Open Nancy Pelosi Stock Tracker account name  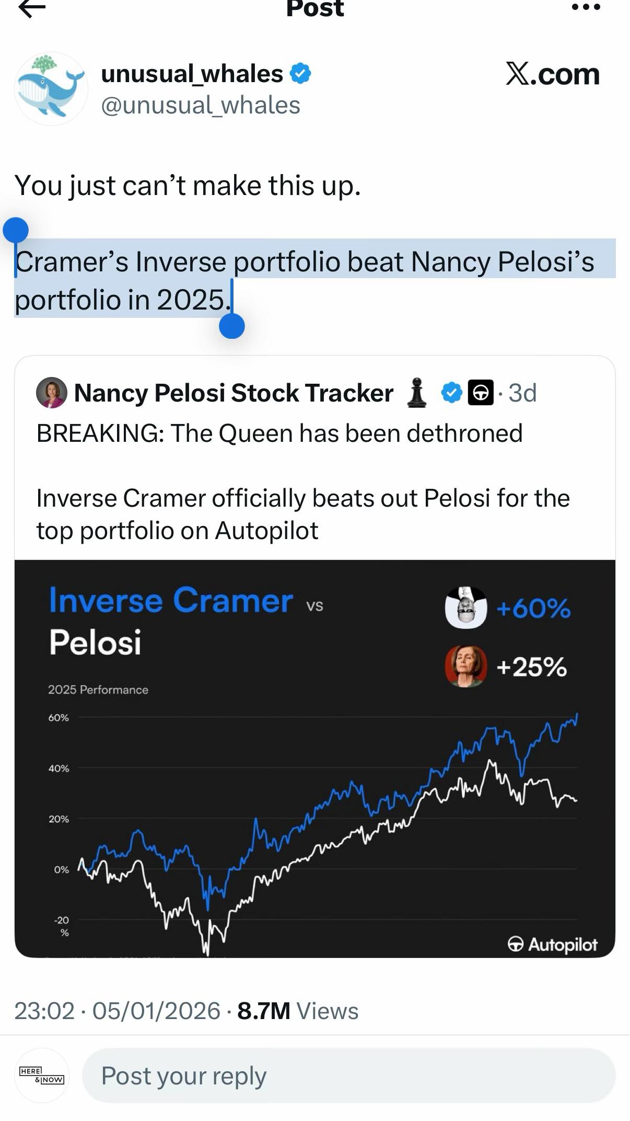(234, 393)
